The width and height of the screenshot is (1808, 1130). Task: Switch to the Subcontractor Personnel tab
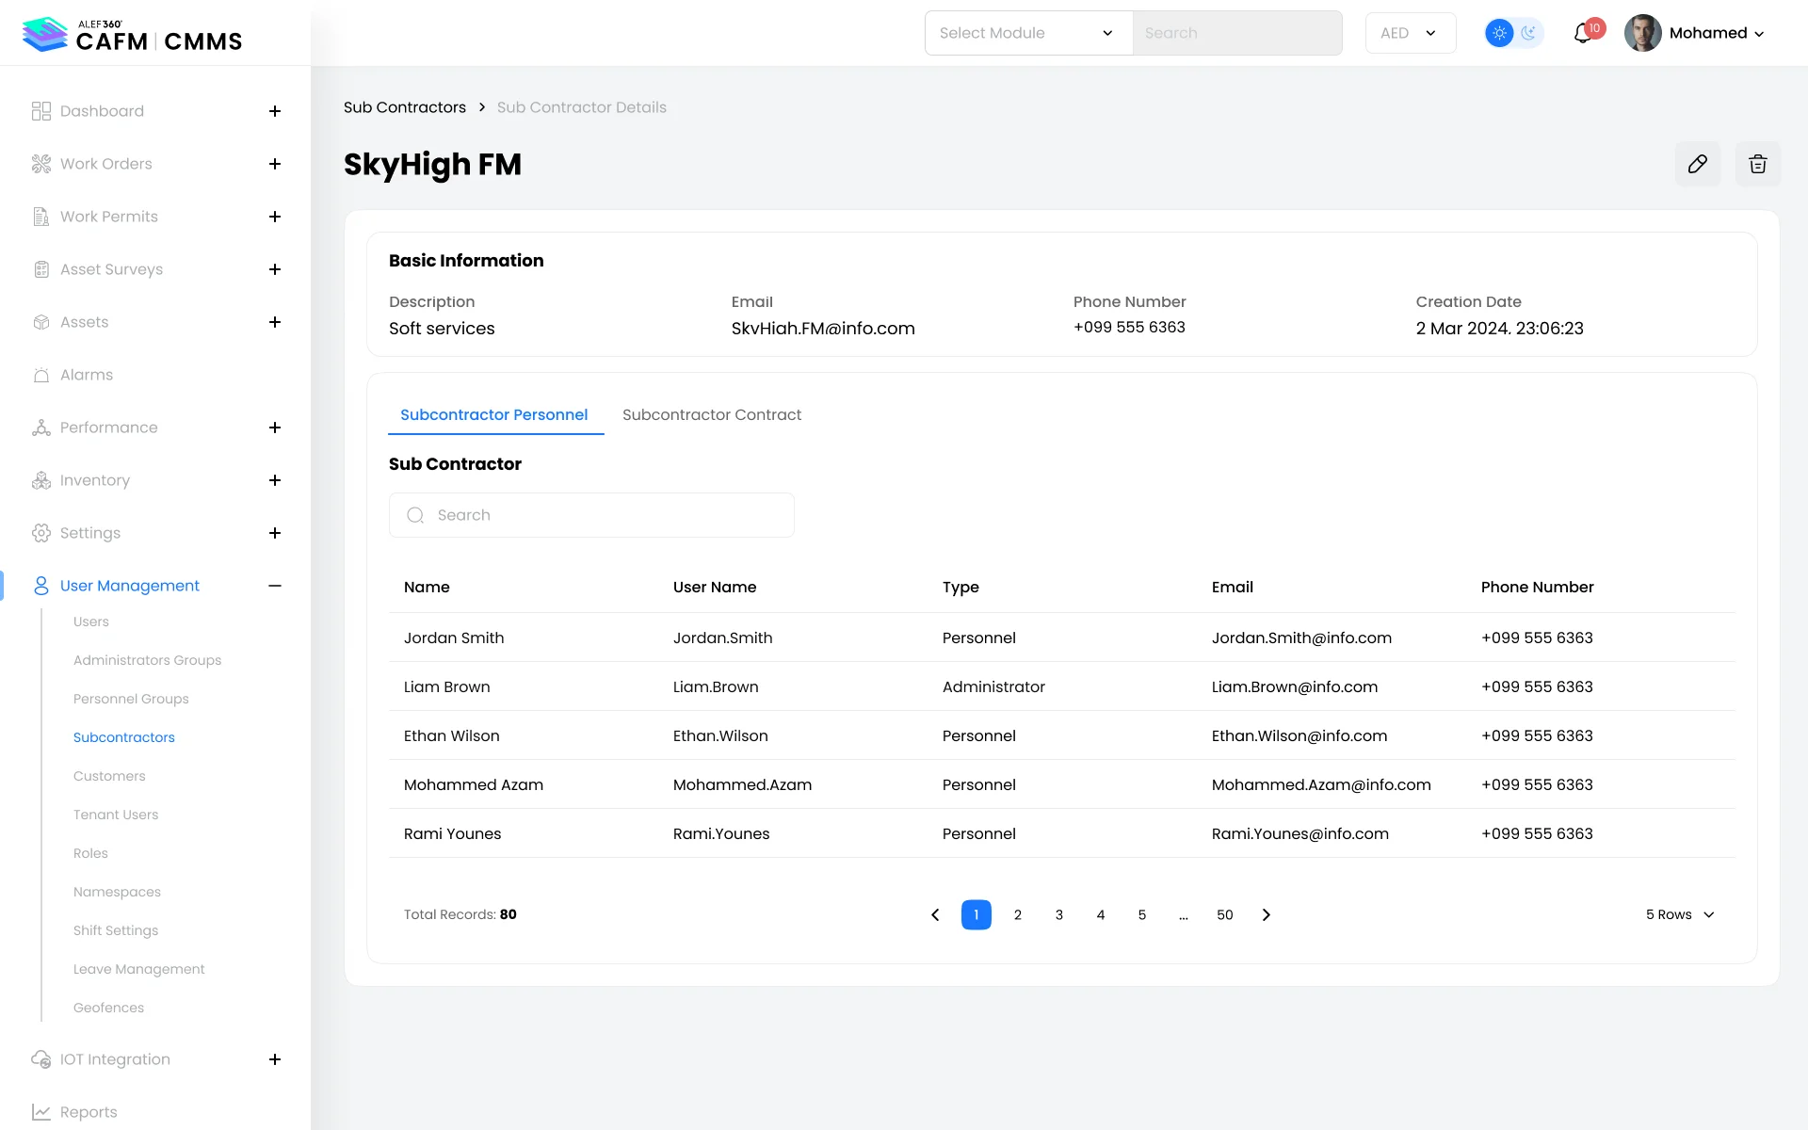point(494,415)
